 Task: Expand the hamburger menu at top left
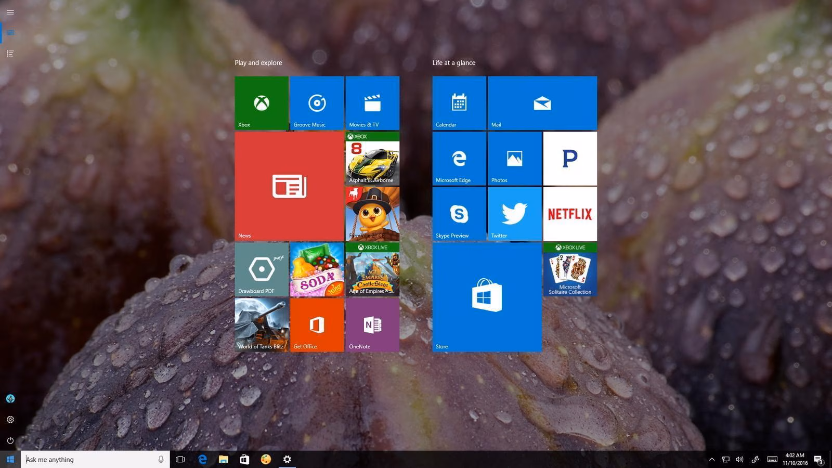click(x=10, y=12)
